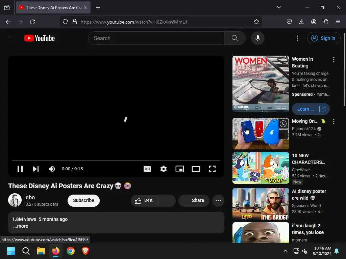Screen dimensions: 346x259
Task: Enable miniplayer mode
Action: coord(180,169)
